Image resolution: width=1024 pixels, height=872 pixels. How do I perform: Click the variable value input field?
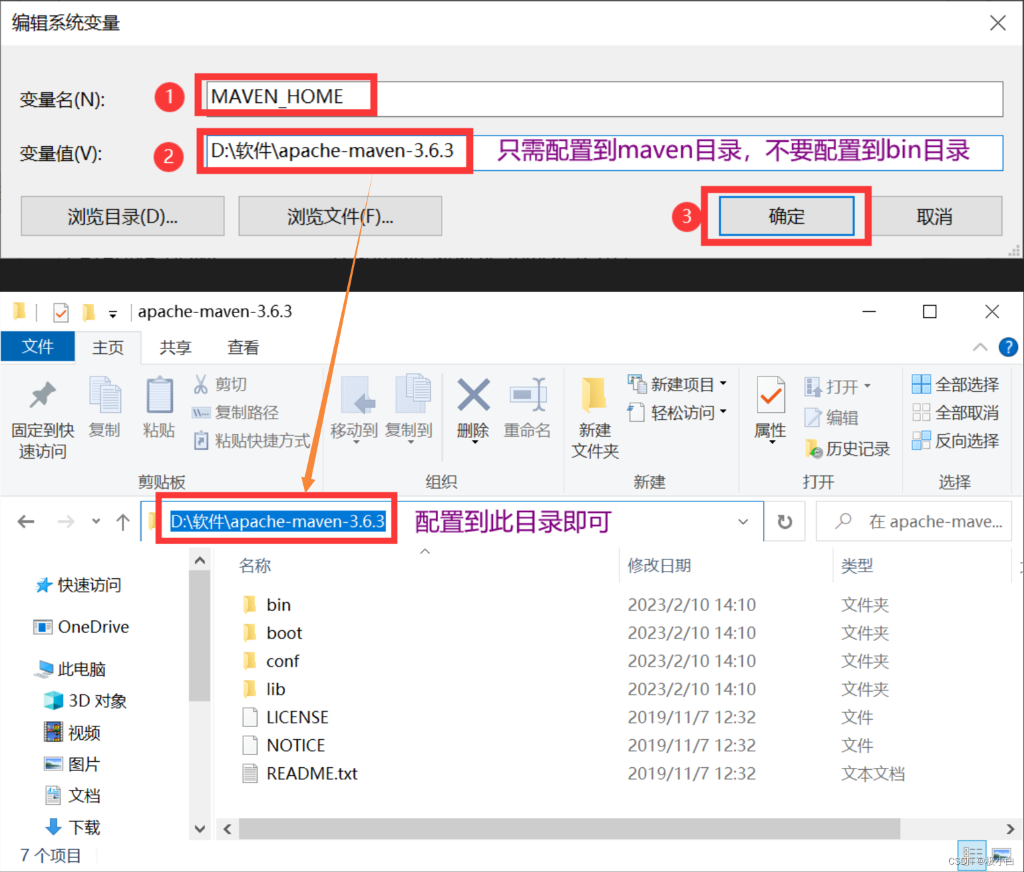pos(605,152)
